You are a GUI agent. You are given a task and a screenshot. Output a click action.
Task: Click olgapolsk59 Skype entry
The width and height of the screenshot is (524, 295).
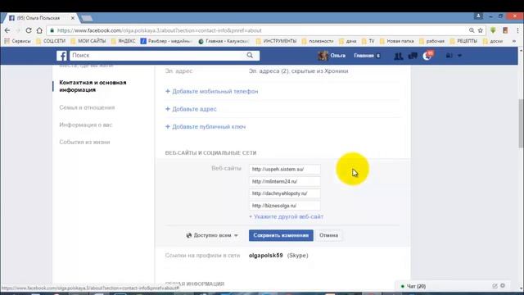click(x=278, y=256)
